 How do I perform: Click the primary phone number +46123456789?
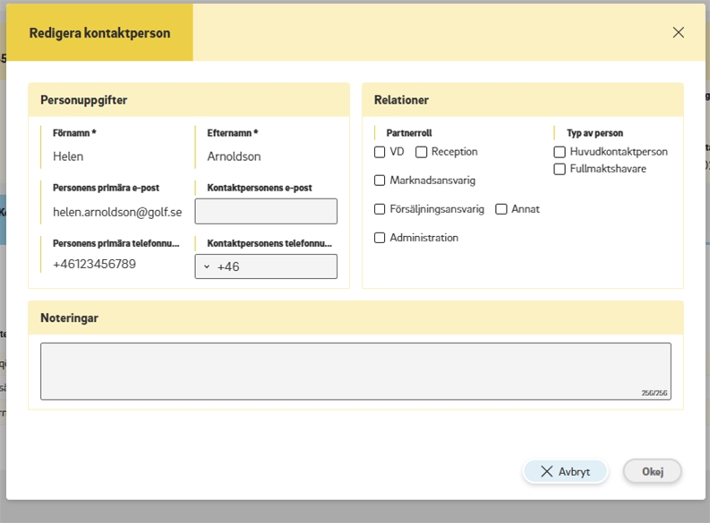pyautogui.click(x=95, y=265)
